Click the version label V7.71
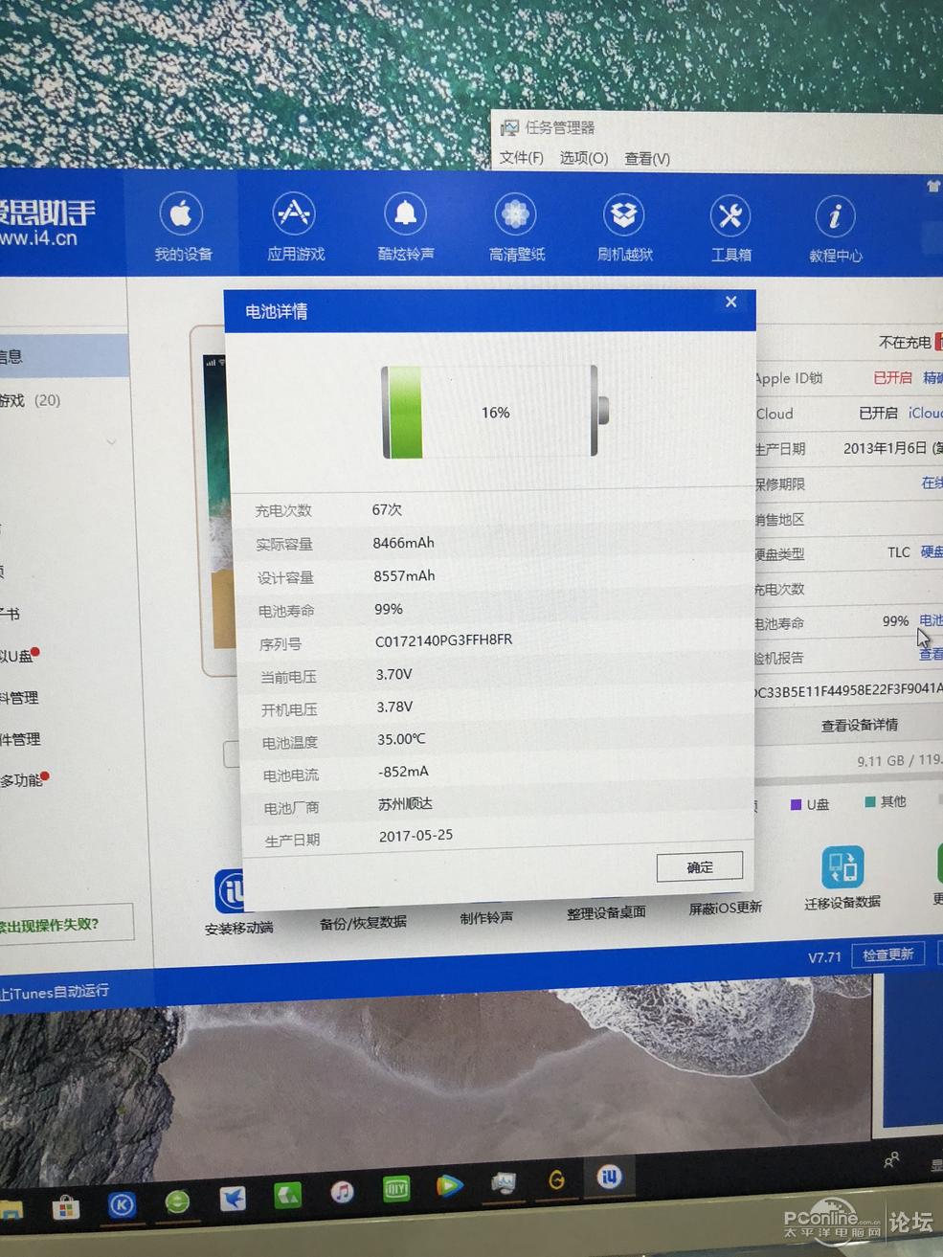The height and width of the screenshot is (1257, 943). (824, 956)
